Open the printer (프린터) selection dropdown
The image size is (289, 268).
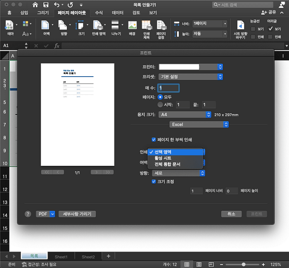point(191,67)
